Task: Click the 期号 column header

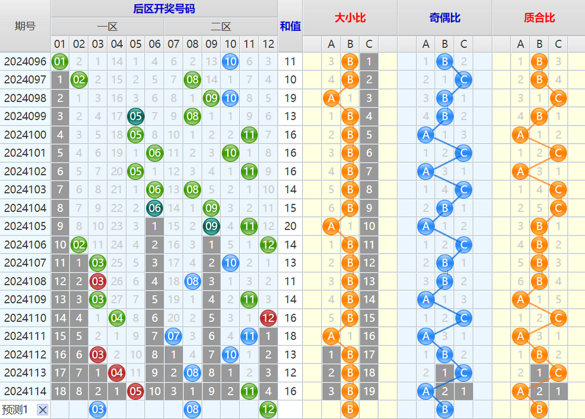Action: pyautogui.click(x=25, y=26)
